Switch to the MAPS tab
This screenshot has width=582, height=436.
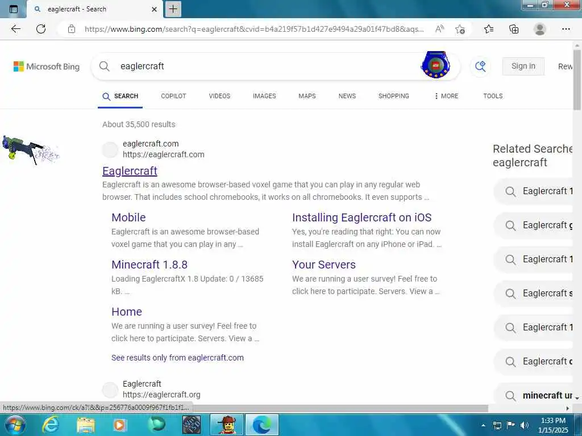point(307,96)
